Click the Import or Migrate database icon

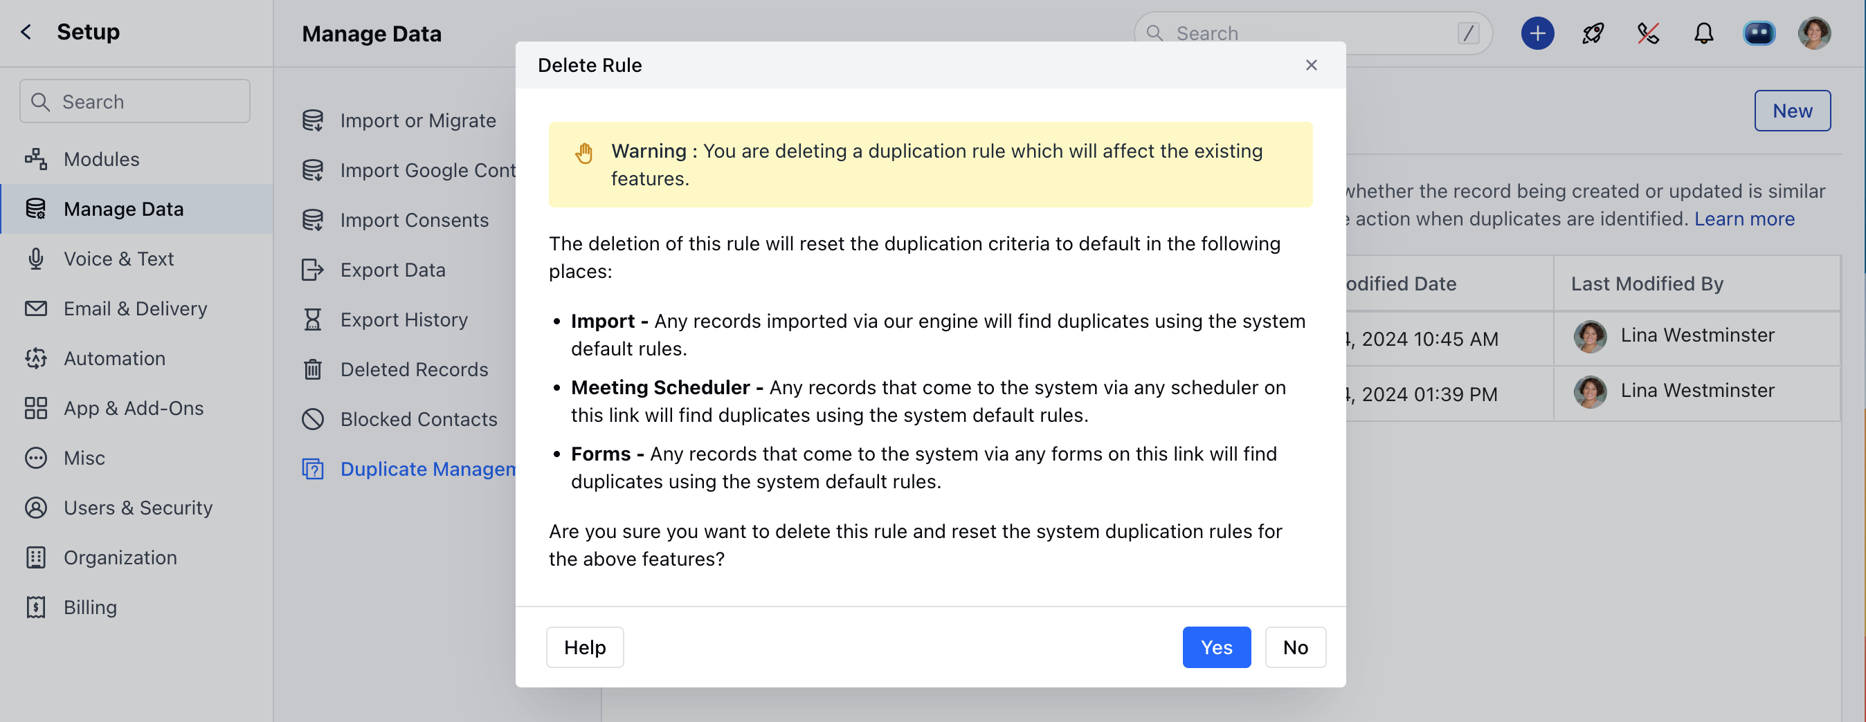pos(313,121)
